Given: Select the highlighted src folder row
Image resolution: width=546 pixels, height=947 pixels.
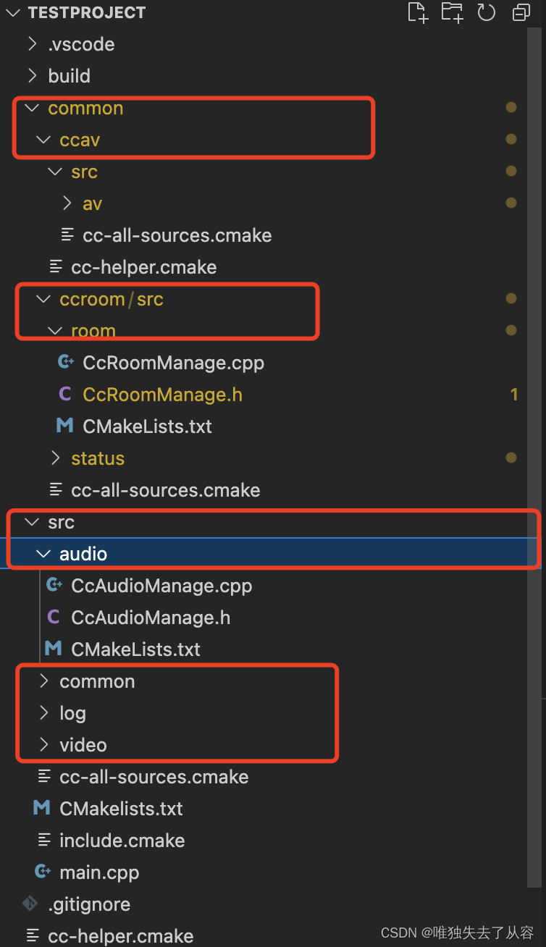Looking at the screenshot, I should click(x=61, y=521).
